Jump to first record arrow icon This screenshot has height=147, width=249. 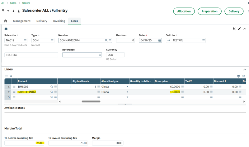pos(3,11)
